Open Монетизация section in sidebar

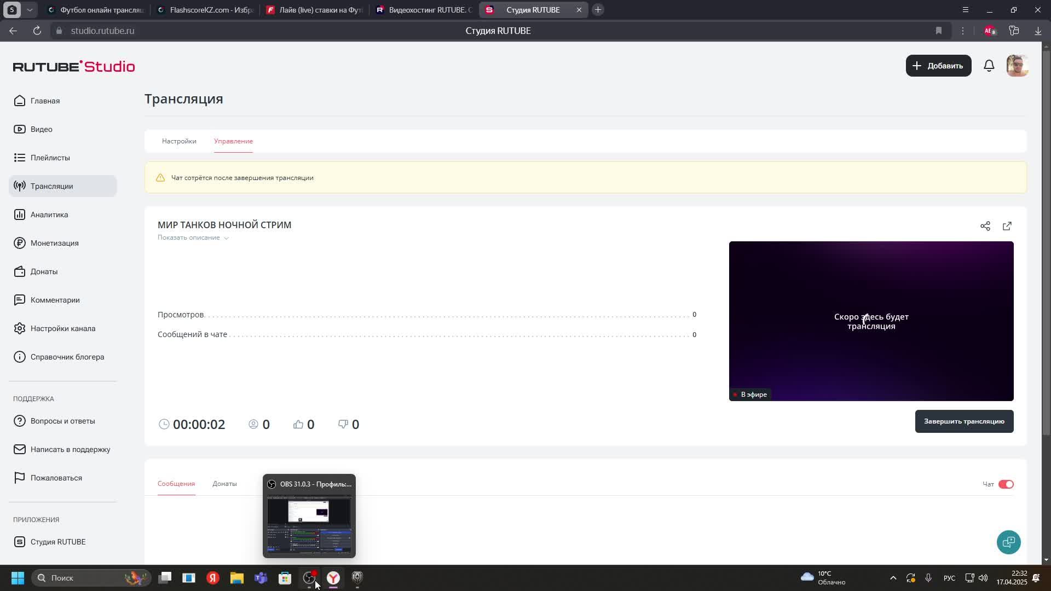point(54,243)
